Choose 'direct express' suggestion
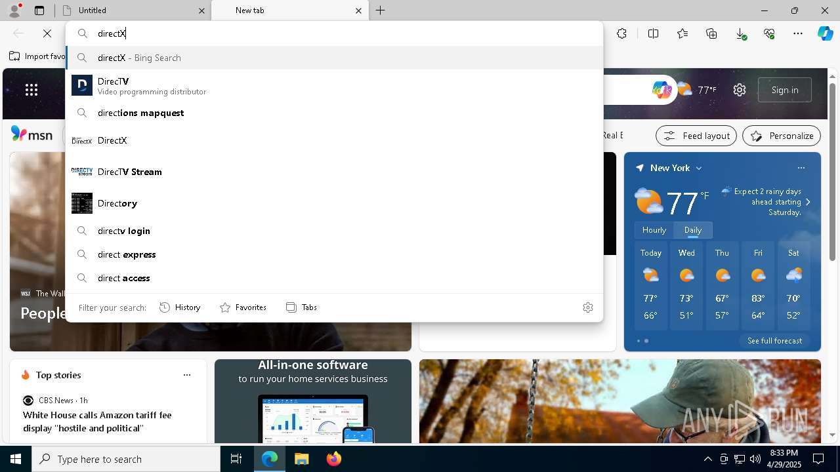This screenshot has width=840, height=472. [x=334, y=254]
